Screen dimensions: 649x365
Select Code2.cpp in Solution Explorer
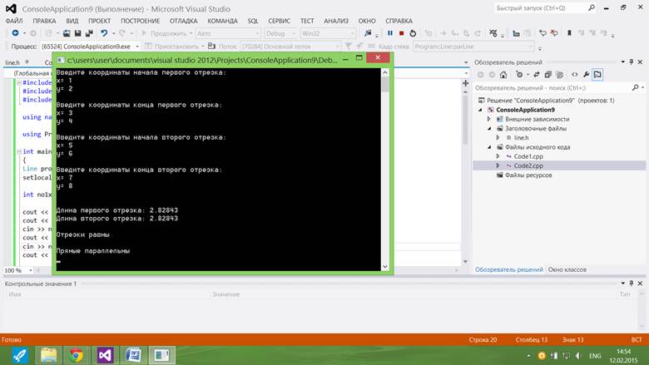point(528,165)
